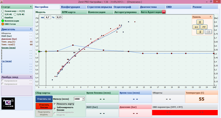Select the Авторегулировка sub-tab
This screenshot has height=118, width=221.
point(127,12)
